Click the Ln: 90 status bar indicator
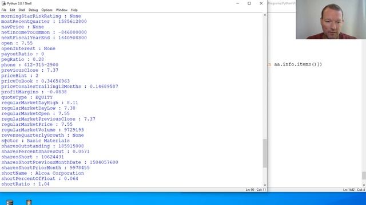 250,190
